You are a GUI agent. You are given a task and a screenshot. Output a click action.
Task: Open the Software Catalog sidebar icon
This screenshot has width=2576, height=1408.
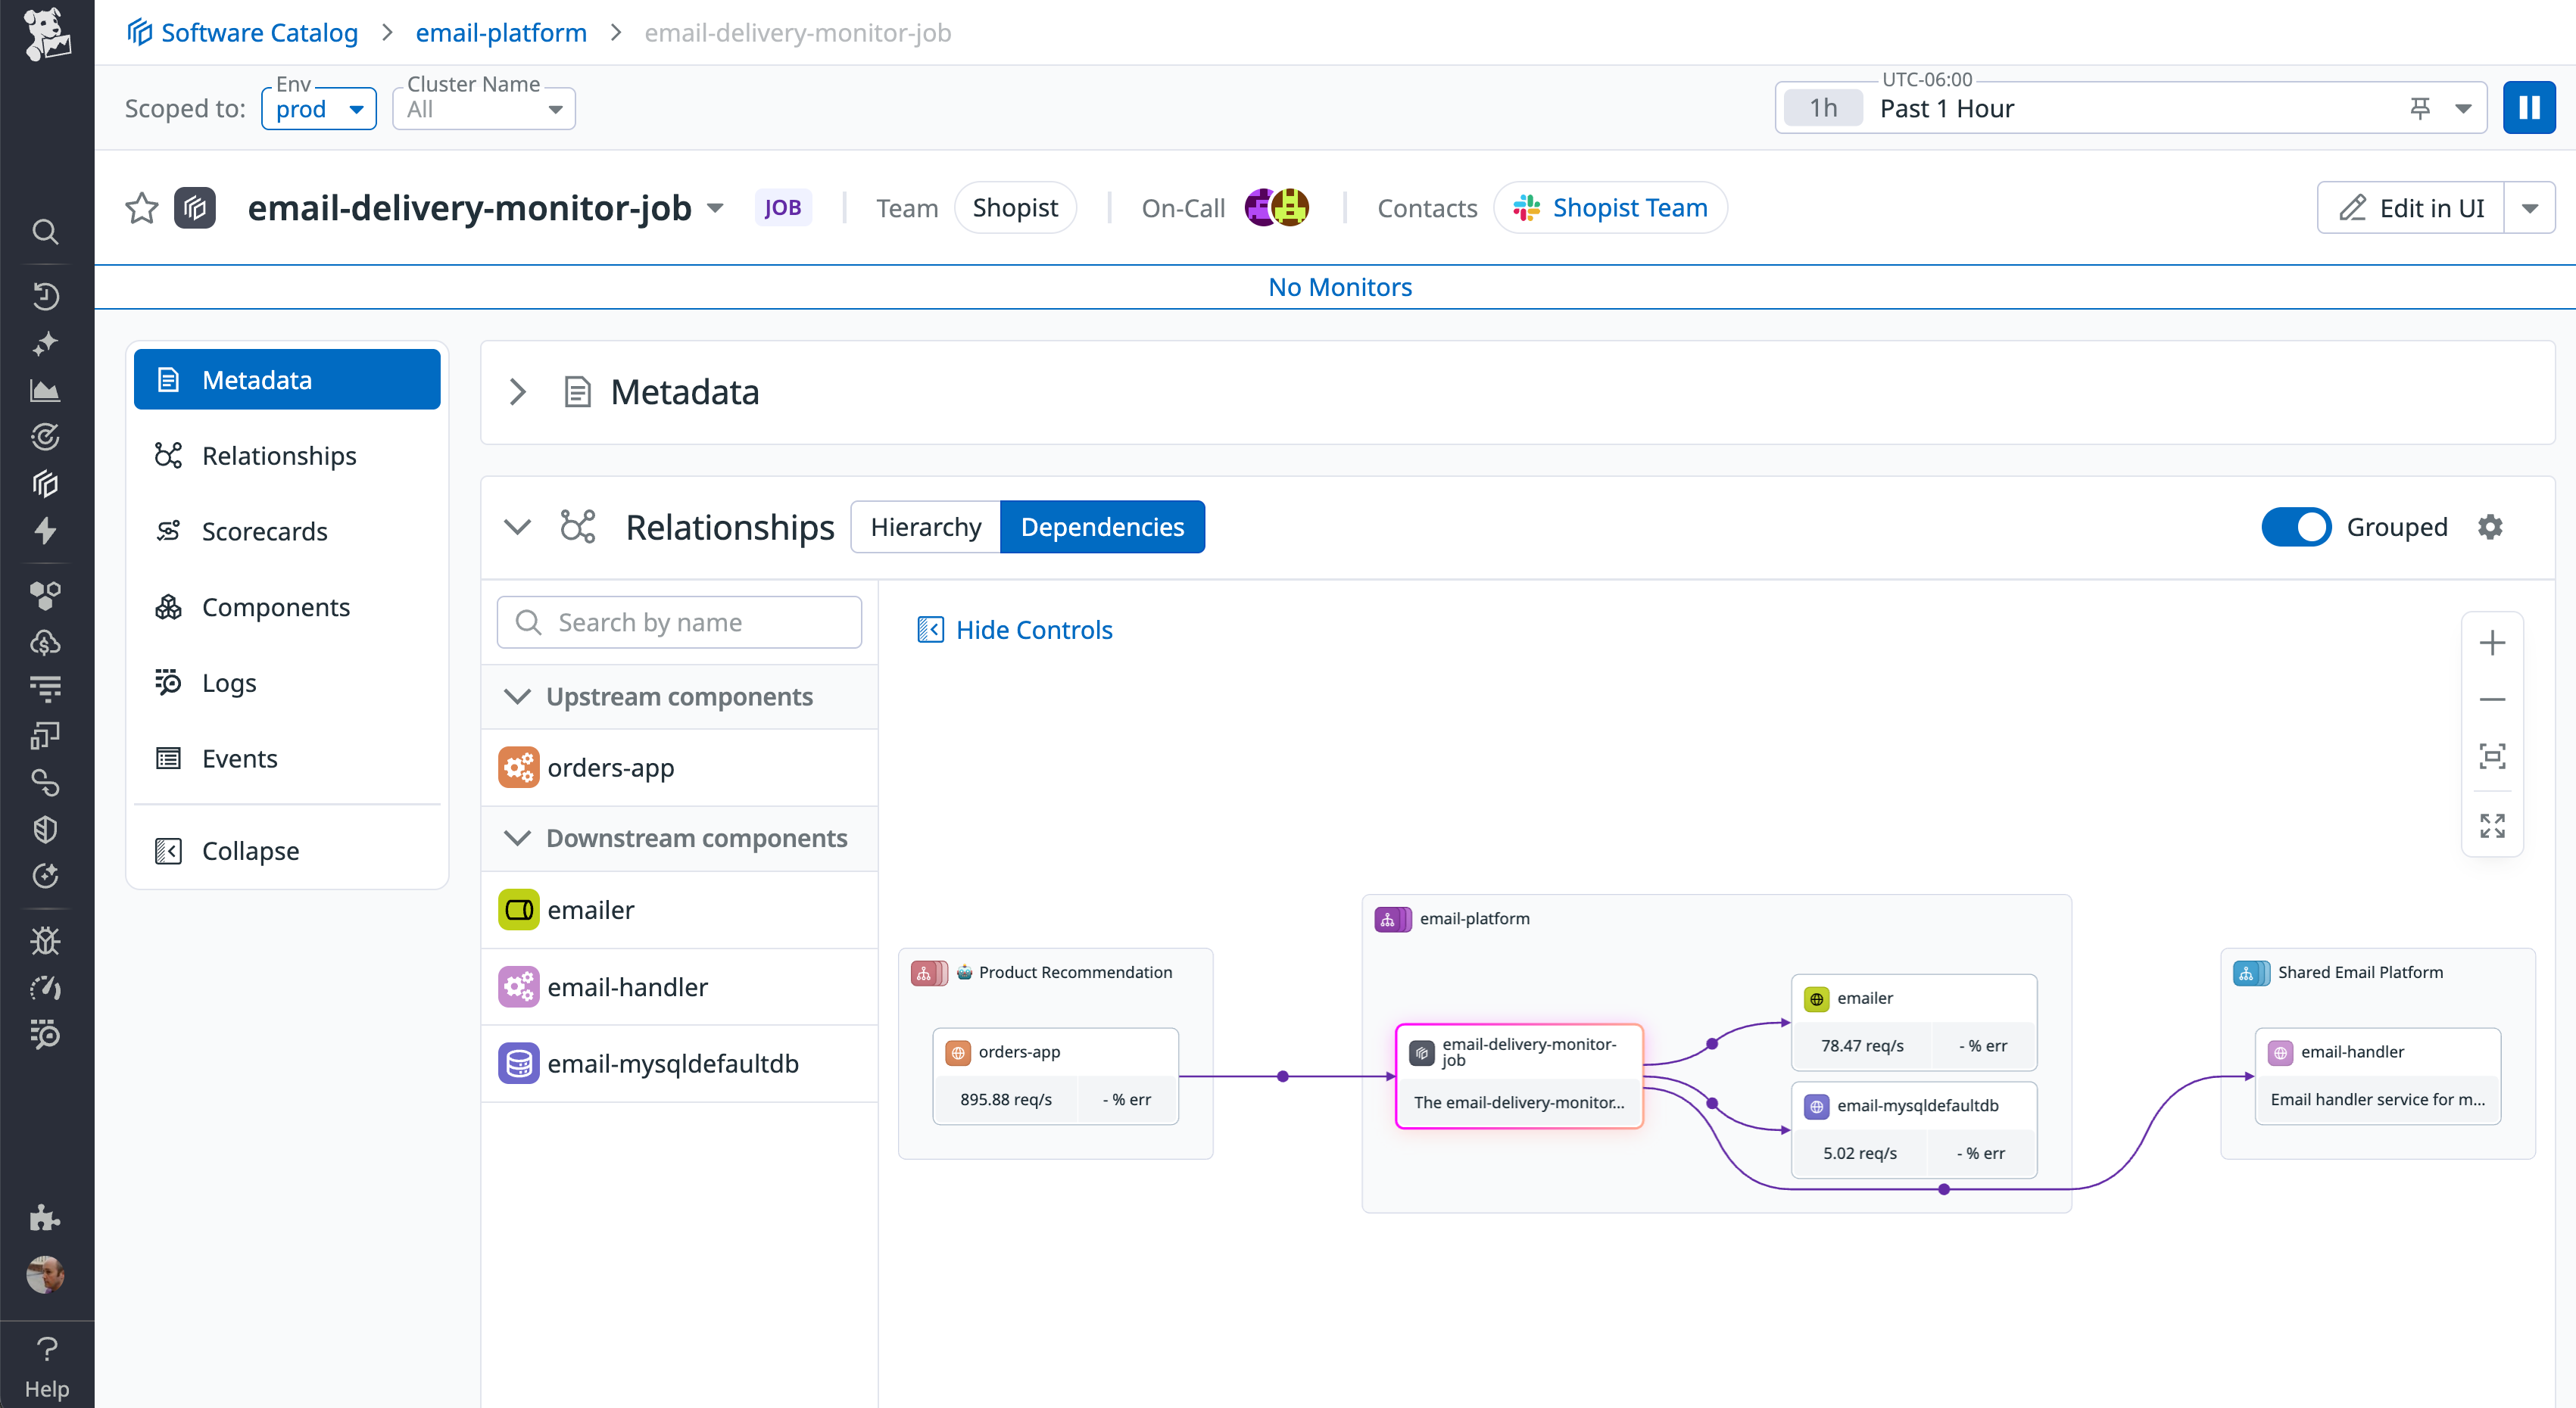pos(46,484)
